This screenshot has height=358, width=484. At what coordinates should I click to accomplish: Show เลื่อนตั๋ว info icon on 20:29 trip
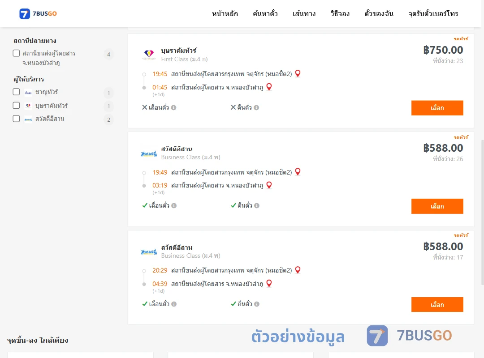click(x=174, y=304)
